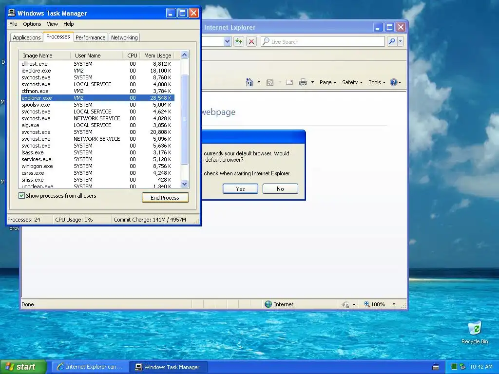Select the Processes tab
Viewport: 499px width, 374px height.
pyautogui.click(x=58, y=37)
